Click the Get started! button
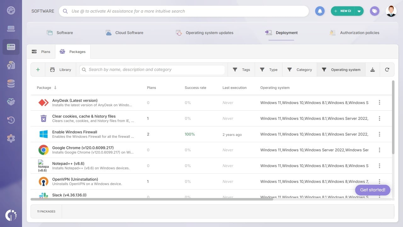 (372, 190)
